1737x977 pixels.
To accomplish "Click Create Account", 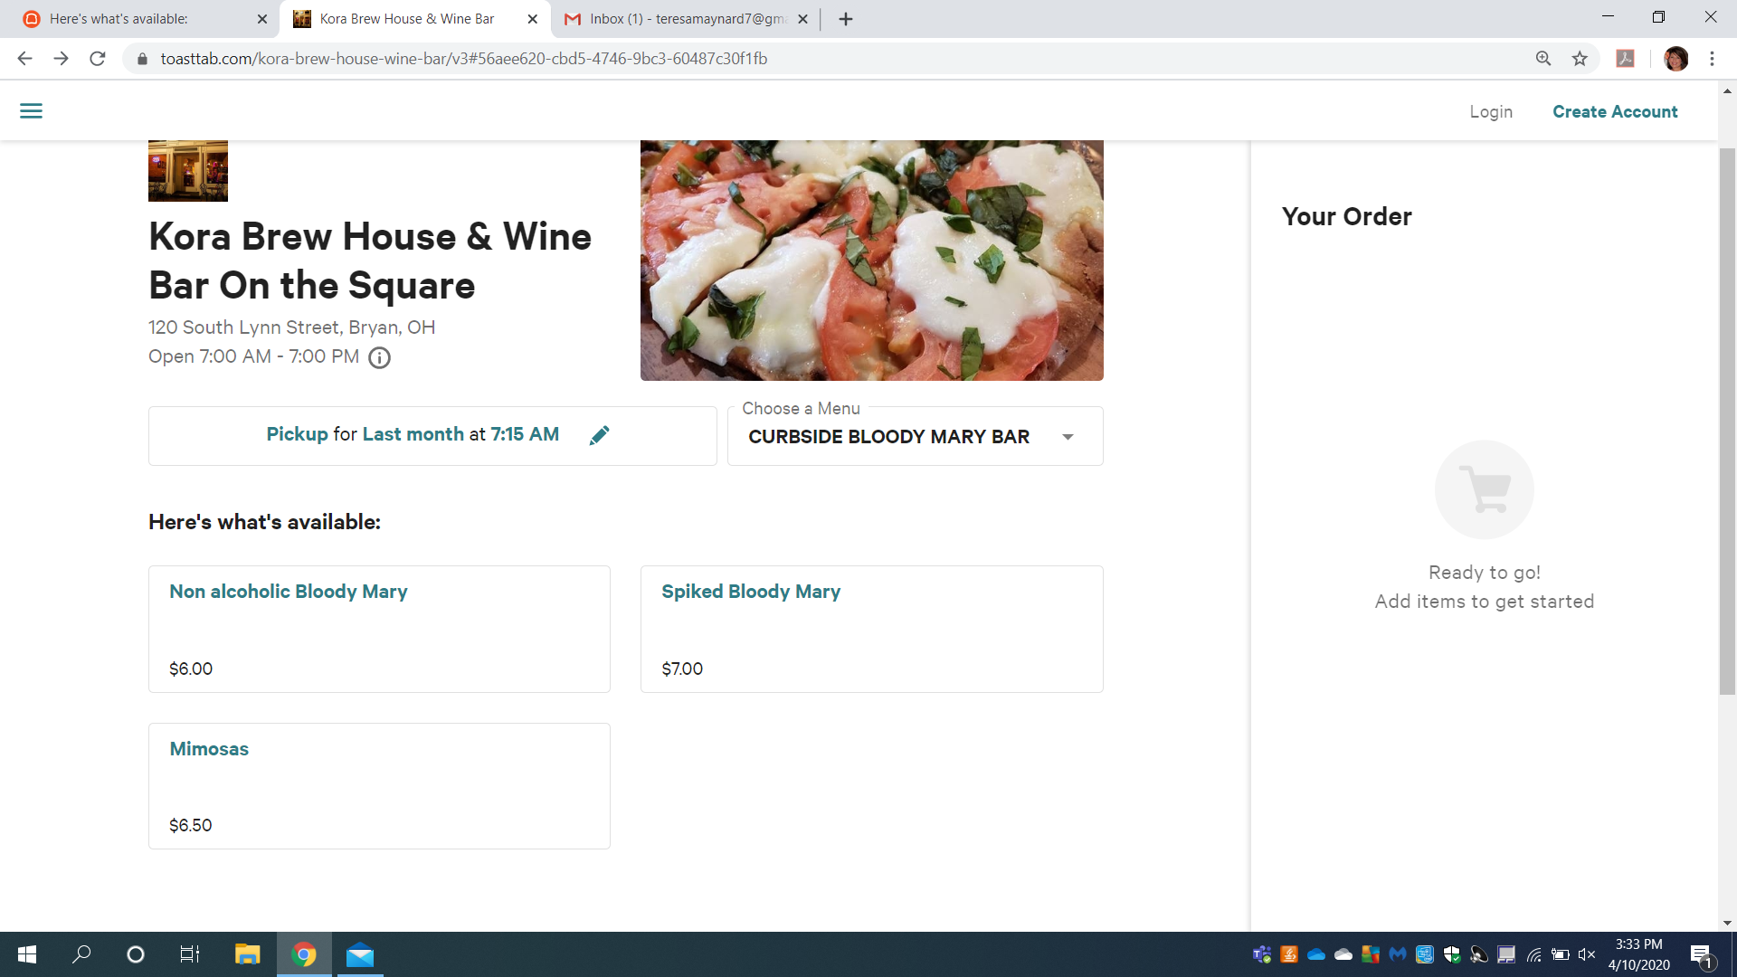I will pyautogui.click(x=1615, y=111).
